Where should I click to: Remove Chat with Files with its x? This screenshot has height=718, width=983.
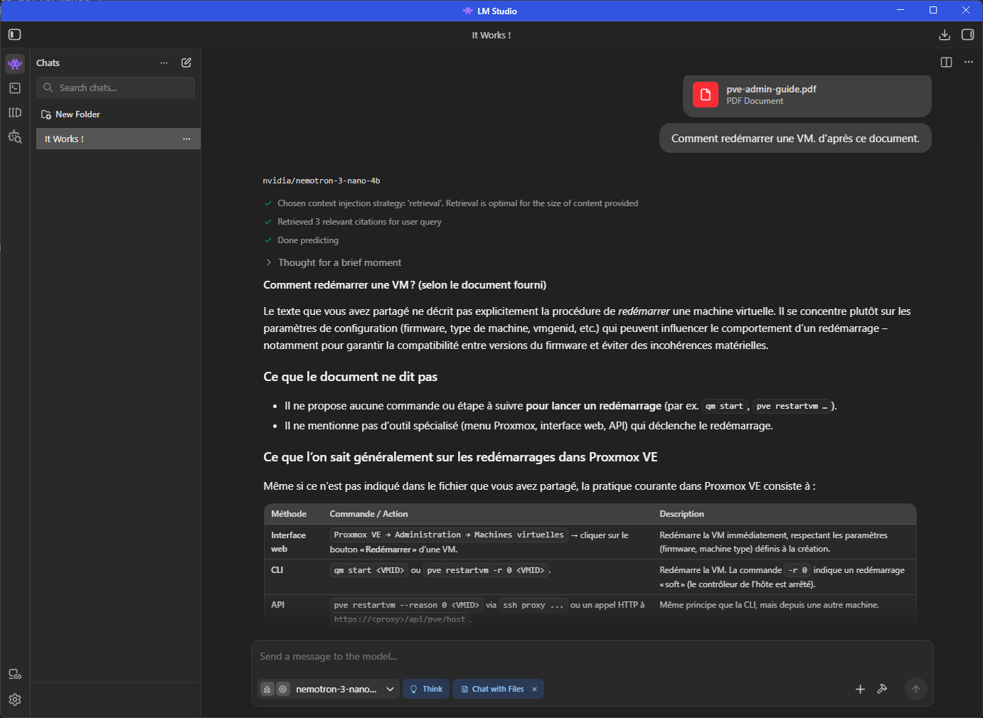click(x=534, y=689)
